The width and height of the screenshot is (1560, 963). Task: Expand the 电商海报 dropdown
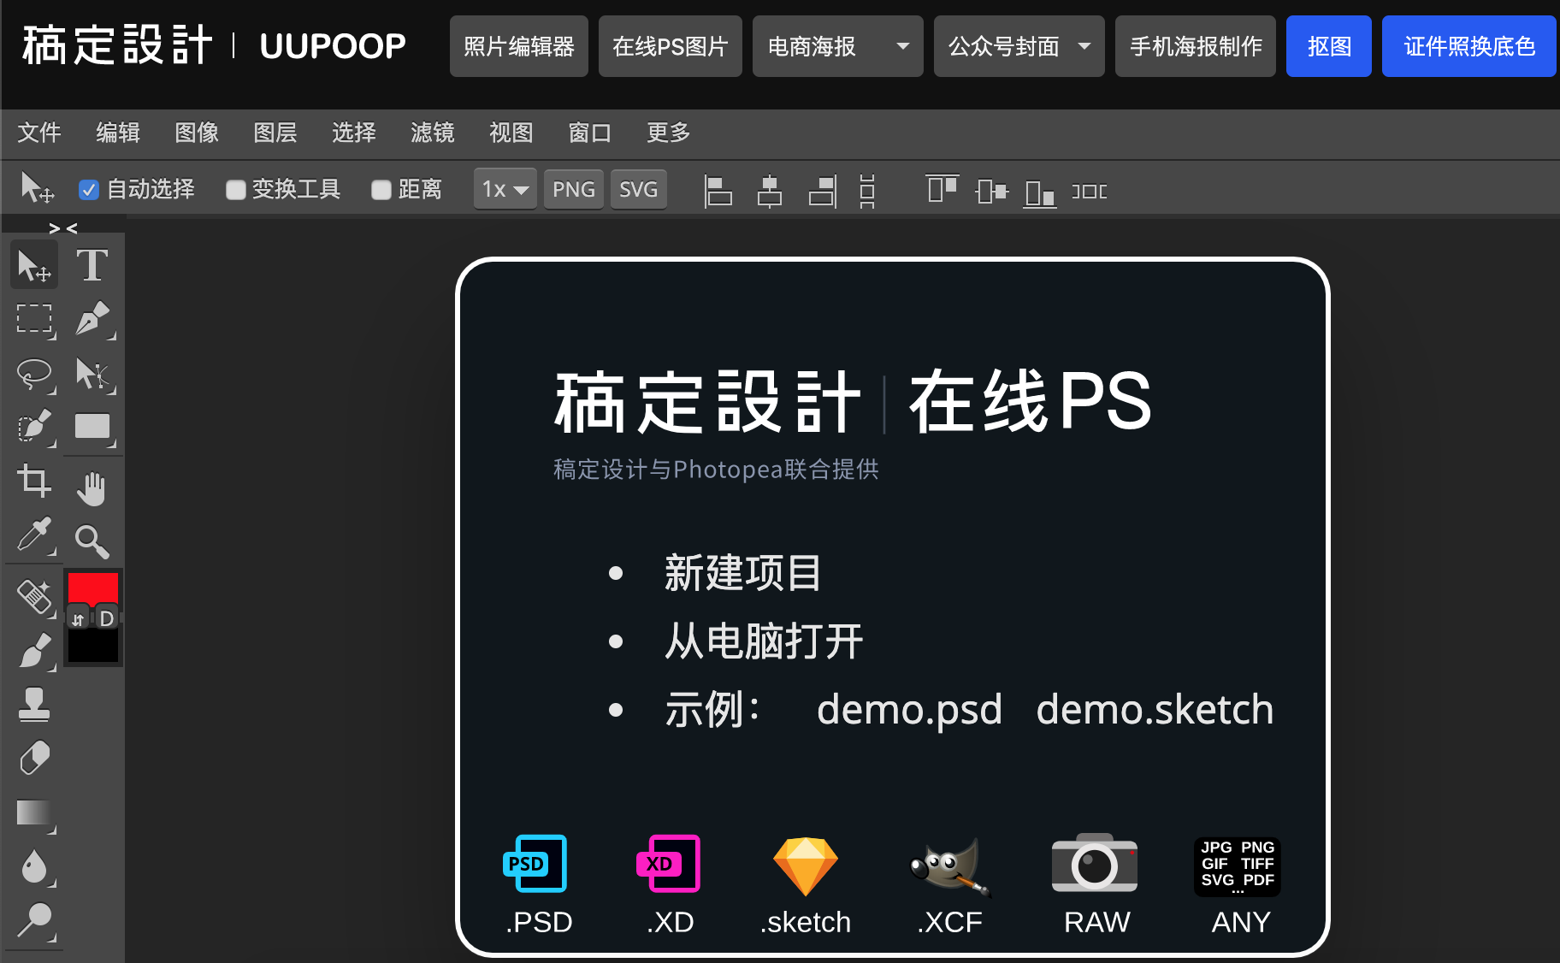pyautogui.click(x=837, y=46)
